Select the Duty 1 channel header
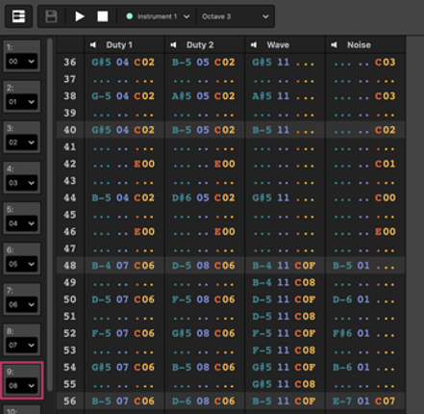424x414 pixels. click(x=125, y=45)
